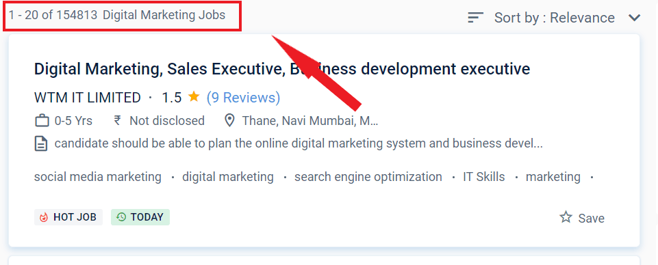Open the Sort by Relevance dropdown

[554, 18]
